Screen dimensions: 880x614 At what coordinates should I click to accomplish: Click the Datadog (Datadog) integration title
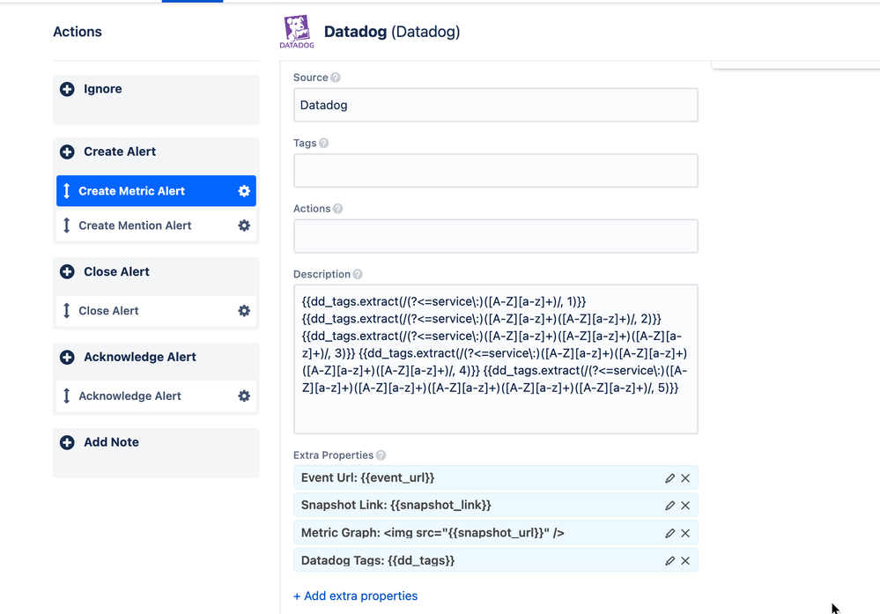point(392,32)
